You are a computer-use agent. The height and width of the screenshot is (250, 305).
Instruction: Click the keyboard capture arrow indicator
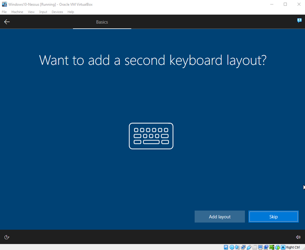[283, 247]
